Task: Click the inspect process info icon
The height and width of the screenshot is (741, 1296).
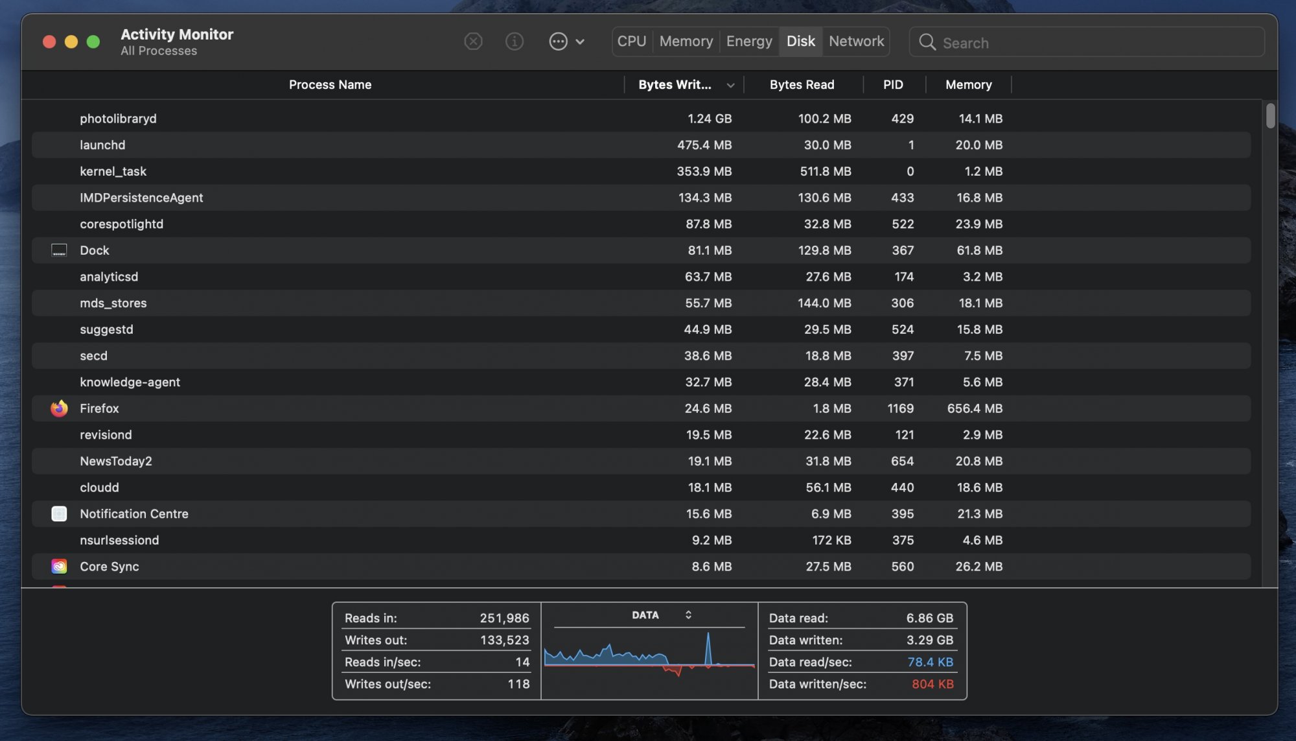Action: click(515, 42)
